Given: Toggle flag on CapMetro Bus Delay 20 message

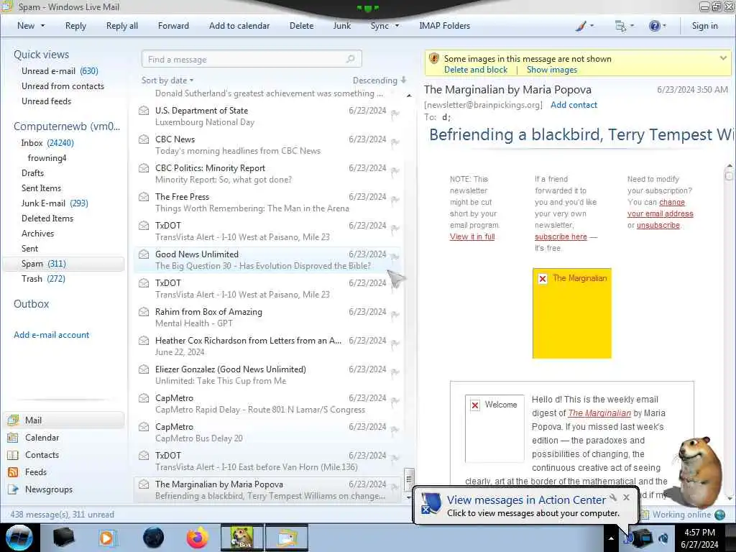Looking at the screenshot, I should (395, 430).
